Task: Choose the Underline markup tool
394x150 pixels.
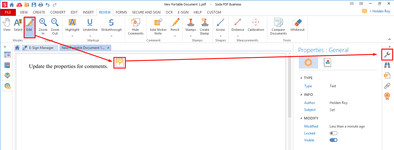Action: pyautogui.click(x=90, y=25)
